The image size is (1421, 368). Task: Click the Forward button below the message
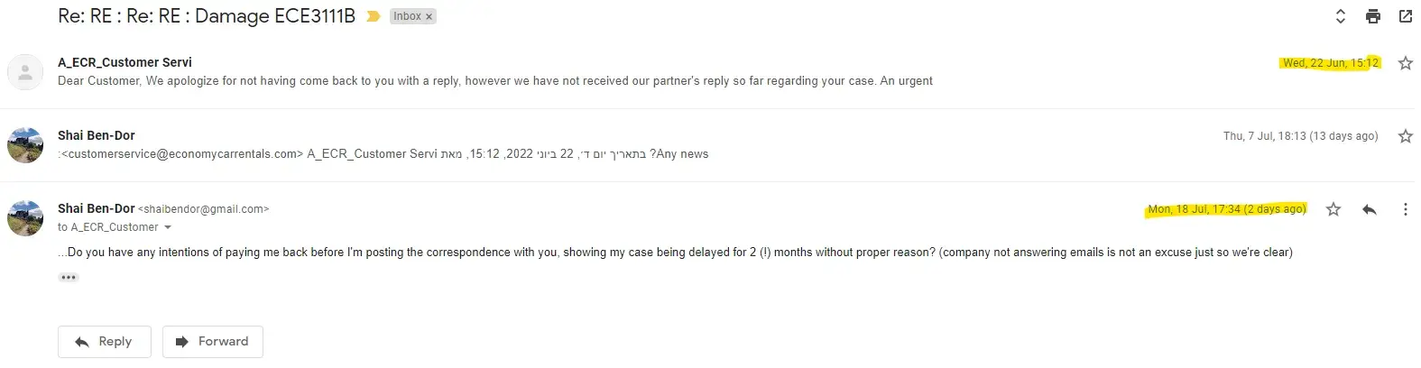click(x=212, y=342)
